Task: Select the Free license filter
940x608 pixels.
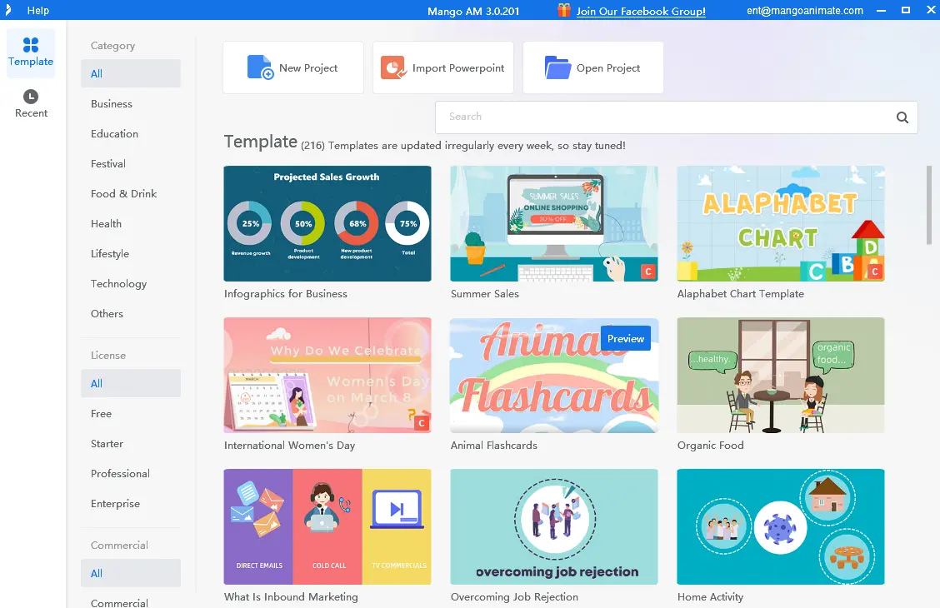Action: pos(101,414)
